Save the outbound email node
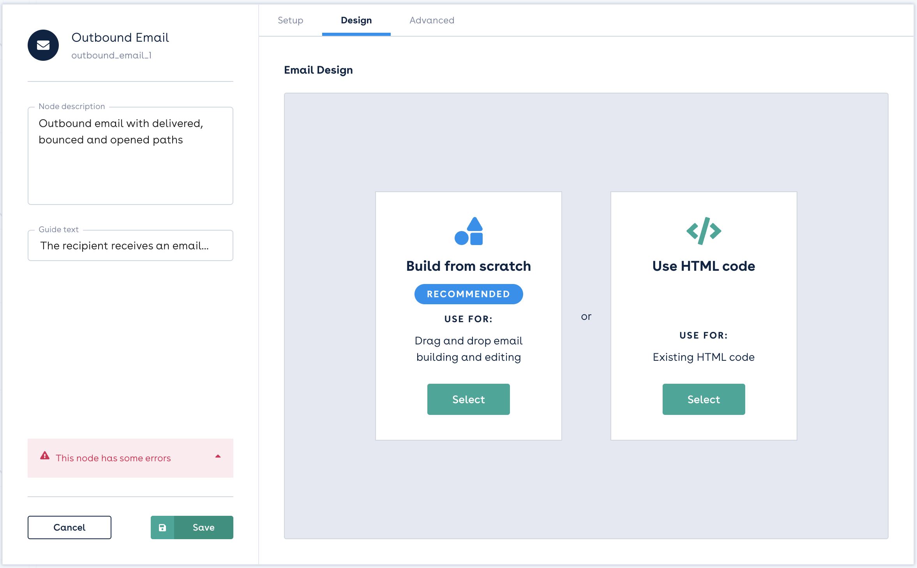The image size is (917, 568). [x=192, y=527]
